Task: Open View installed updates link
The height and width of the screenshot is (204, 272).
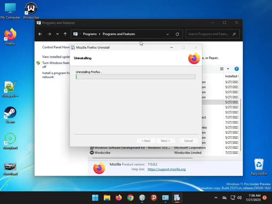Action: 56,57
